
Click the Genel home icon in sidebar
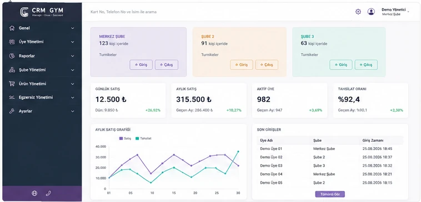[x=12, y=28]
